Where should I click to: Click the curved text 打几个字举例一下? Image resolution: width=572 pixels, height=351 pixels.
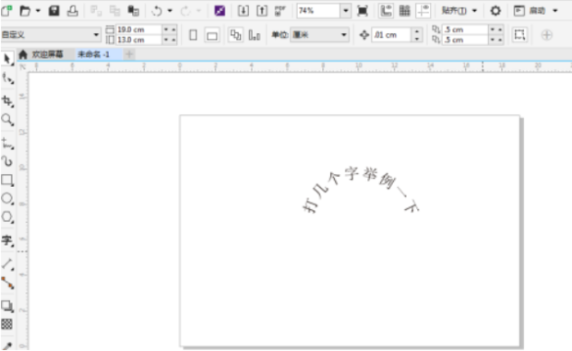[x=361, y=190]
